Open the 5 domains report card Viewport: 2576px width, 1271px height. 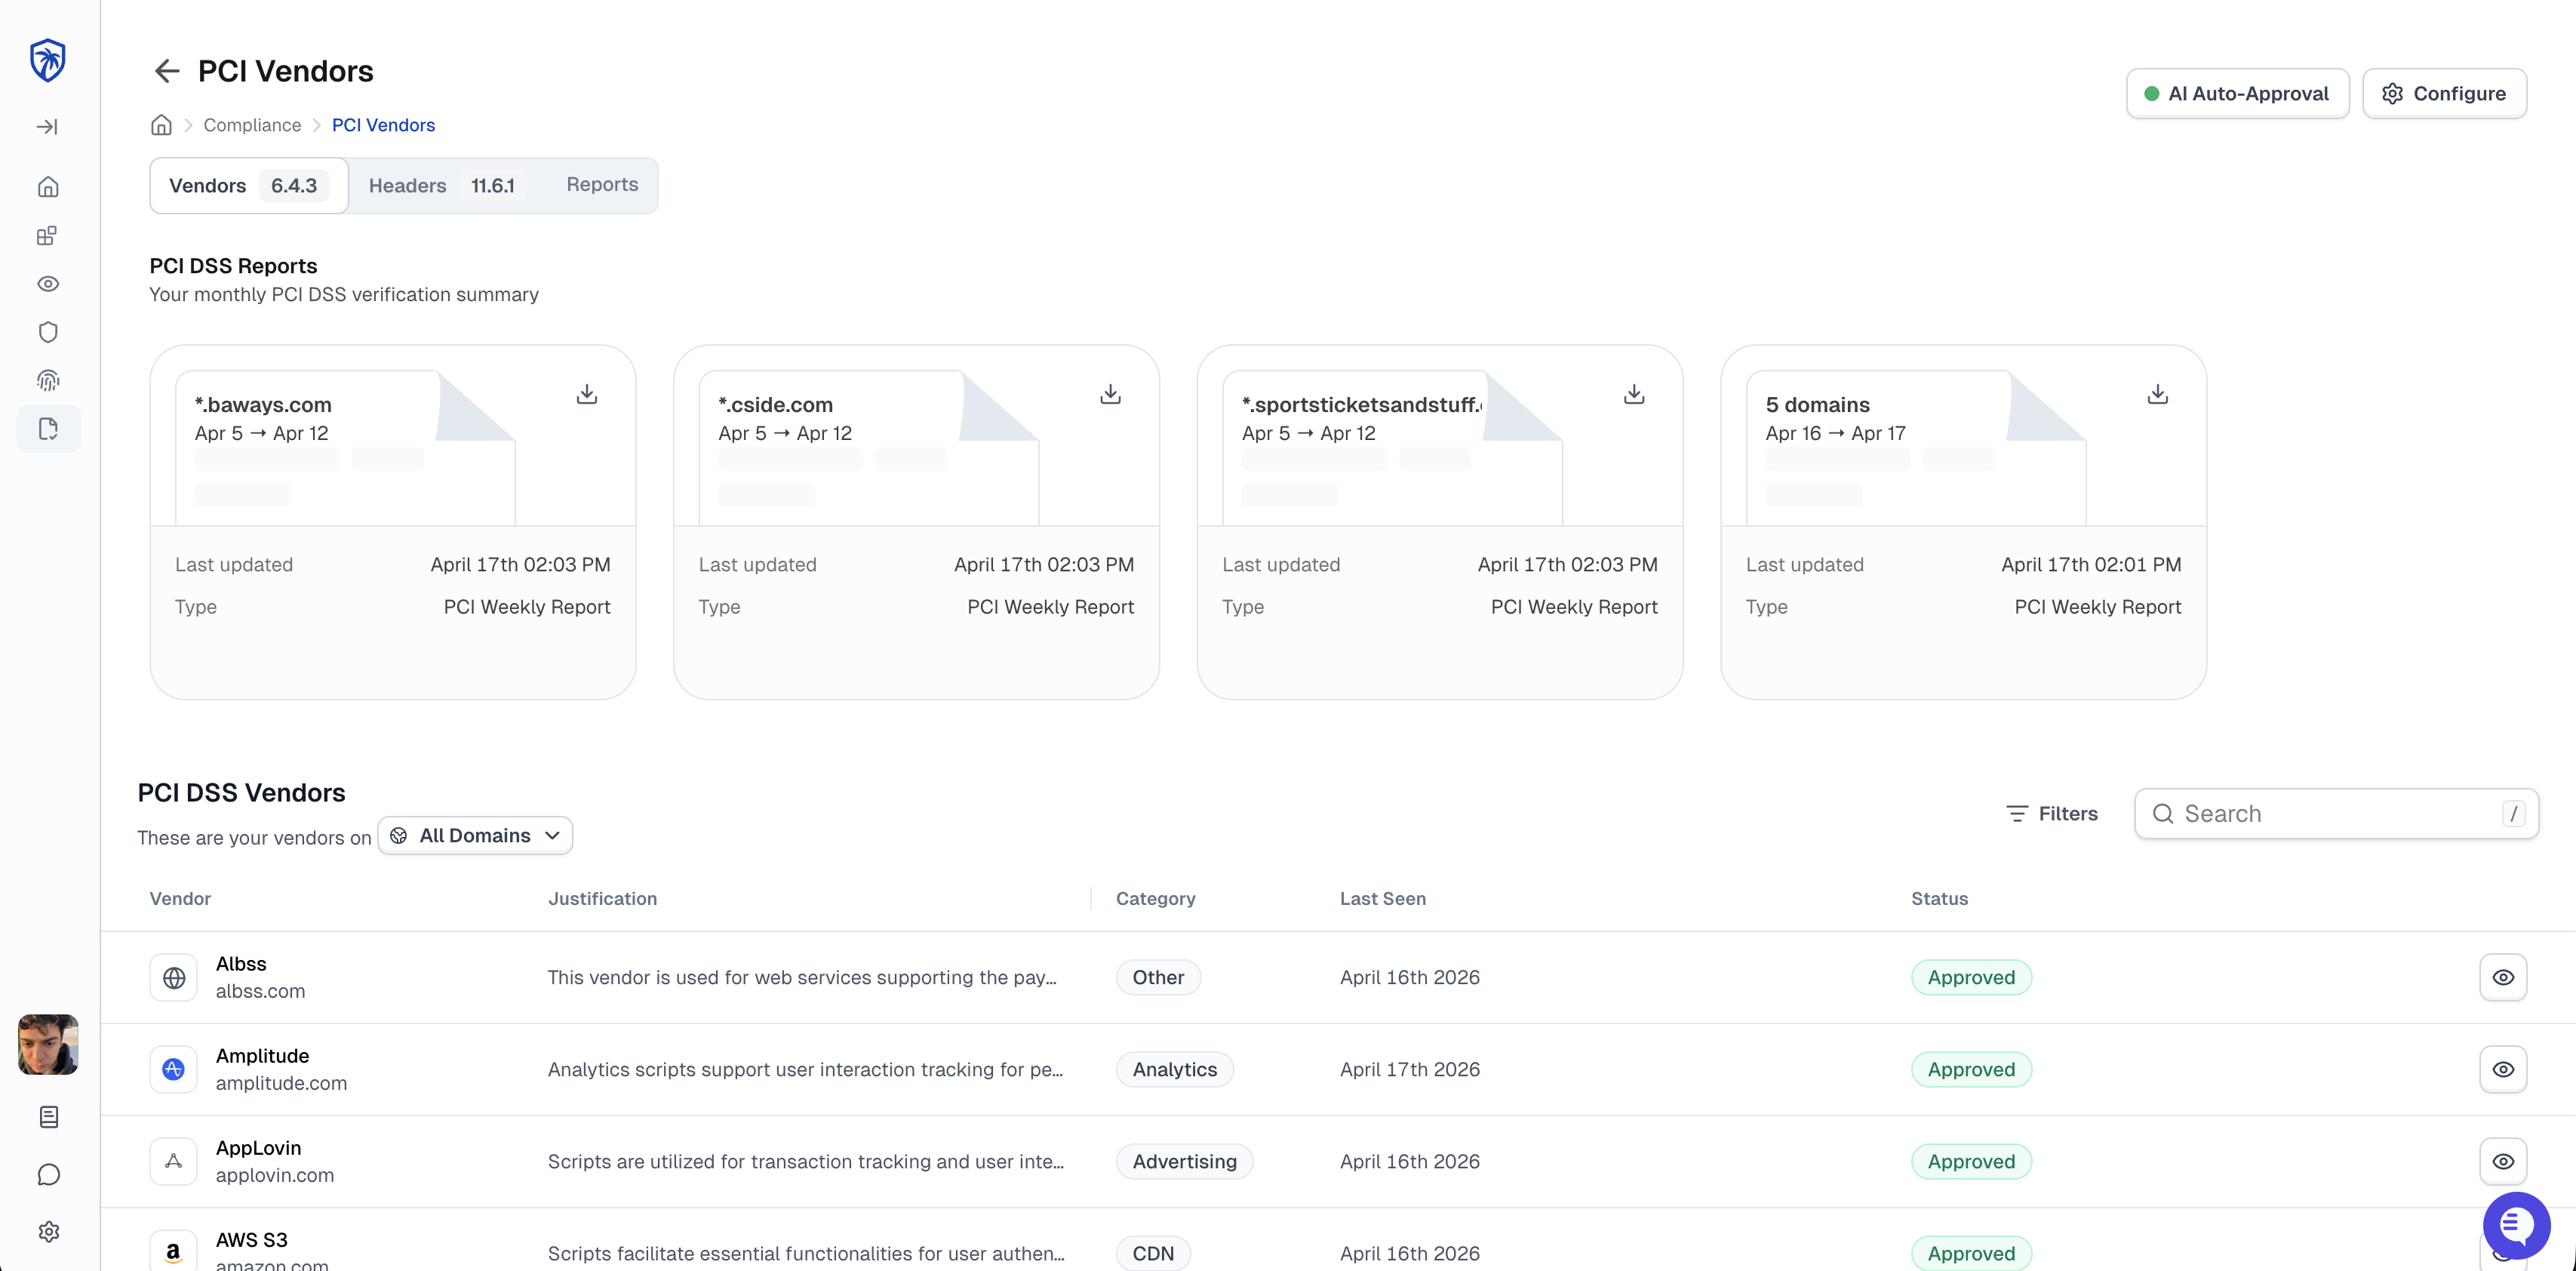pos(1963,522)
